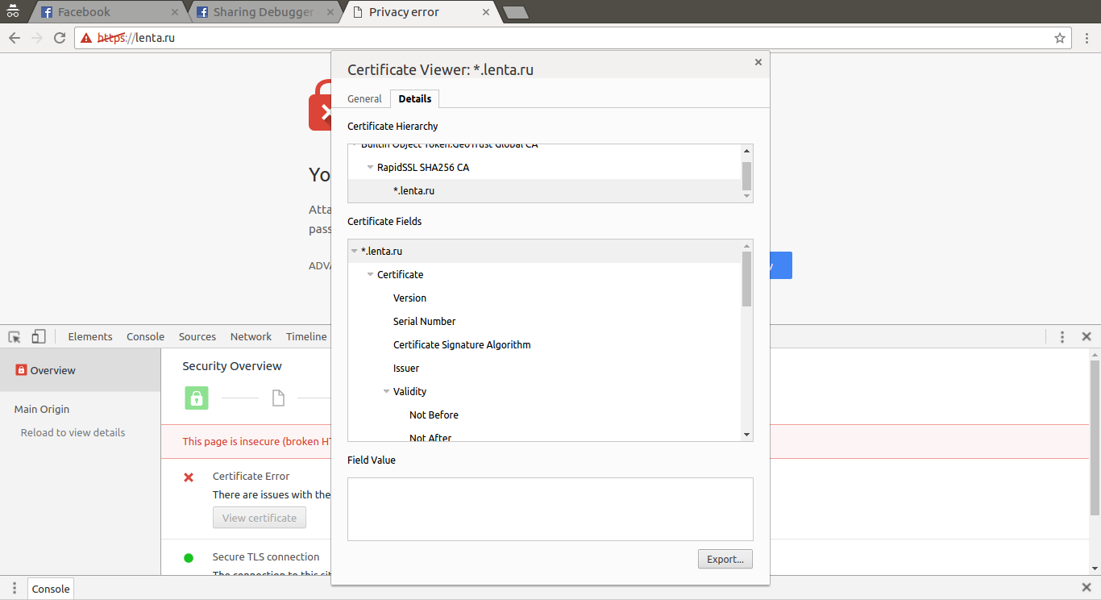
Task: Reload the page with refresh icon
Action: [60, 38]
